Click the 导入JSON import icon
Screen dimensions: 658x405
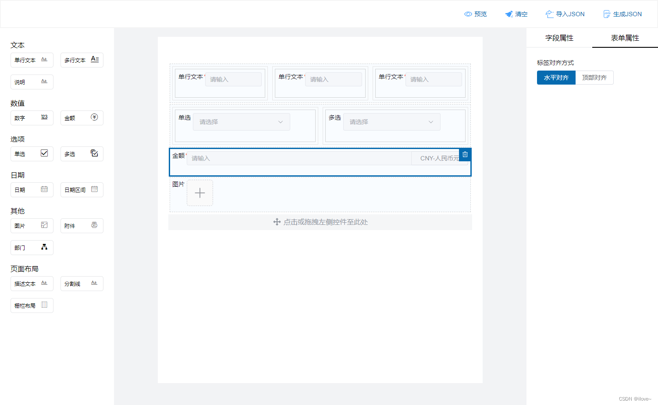coord(549,14)
